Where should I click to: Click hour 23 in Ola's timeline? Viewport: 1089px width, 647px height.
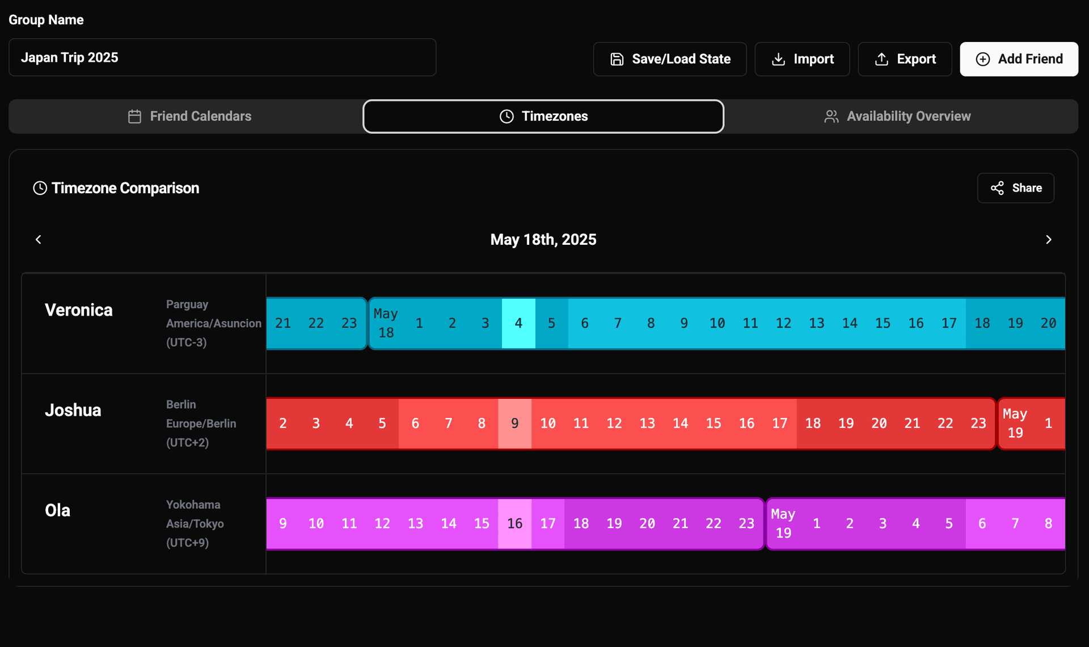(746, 523)
